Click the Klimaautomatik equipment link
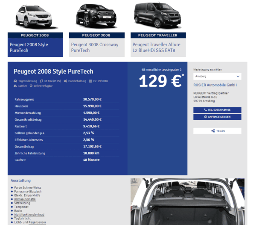 click(25, 199)
